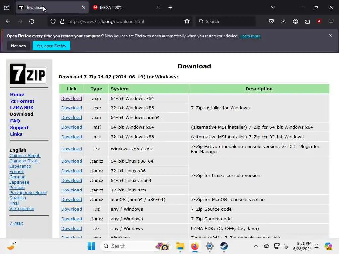Bookmark this page with star icon

(187, 21)
